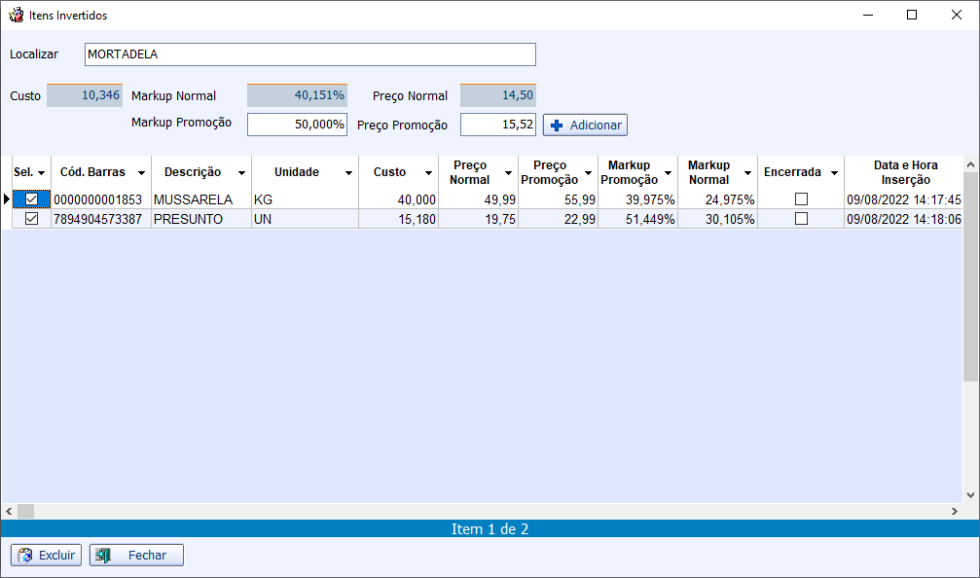The height and width of the screenshot is (578, 980).
Task: Open the Unidade column filter dropdown
Action: coord(348,173)
